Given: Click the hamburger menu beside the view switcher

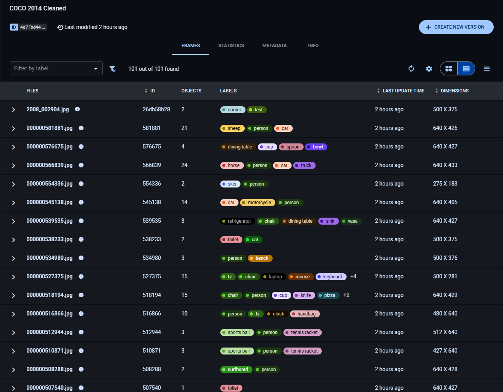Looking at the screenshot, I should click(x=486, y=68).
